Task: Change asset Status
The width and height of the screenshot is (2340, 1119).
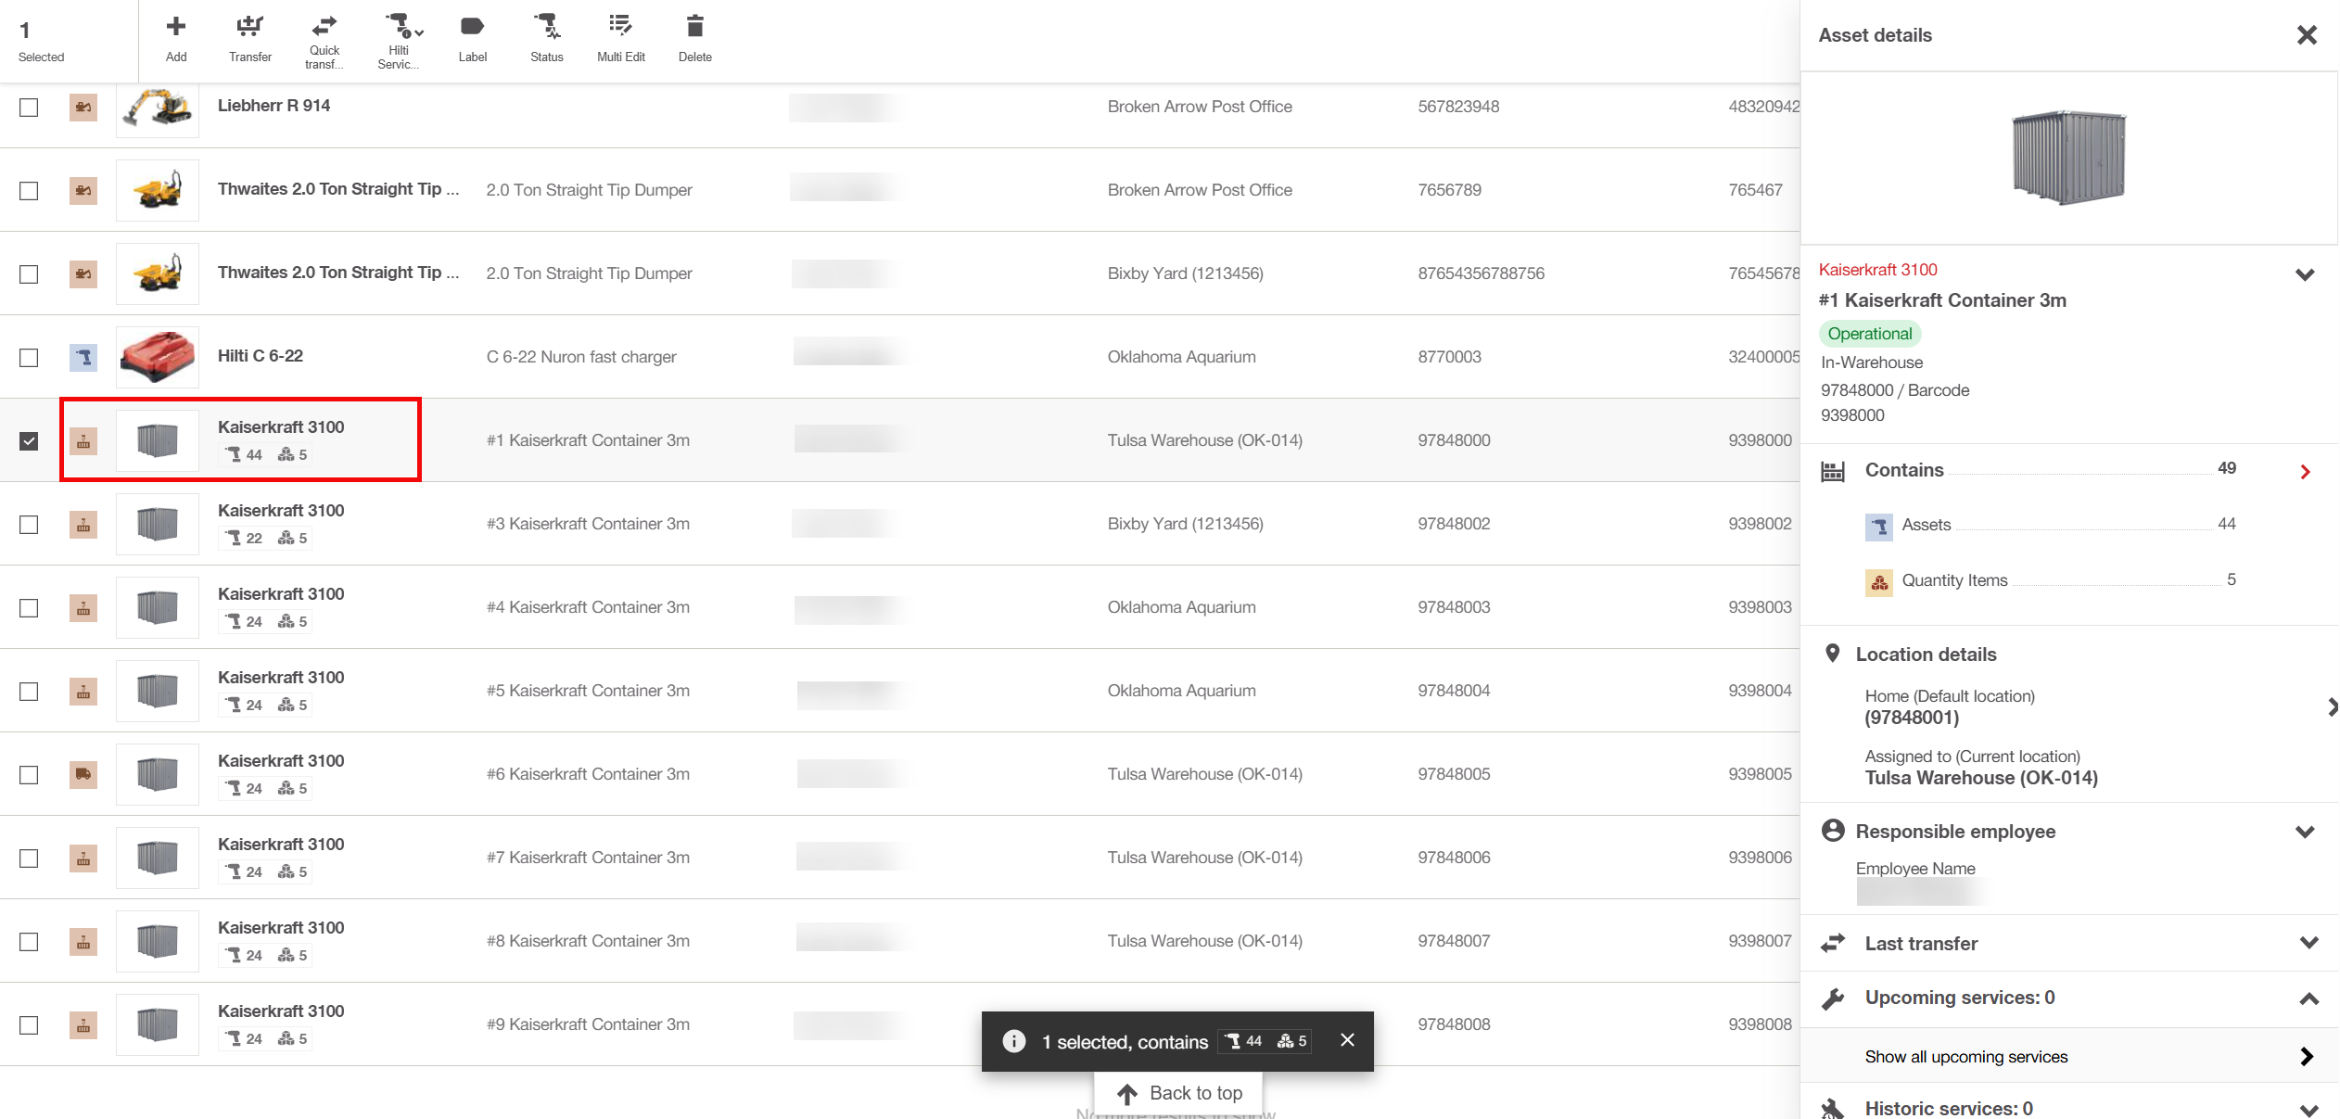Action: pyautogui.click(x=547, y=38)
